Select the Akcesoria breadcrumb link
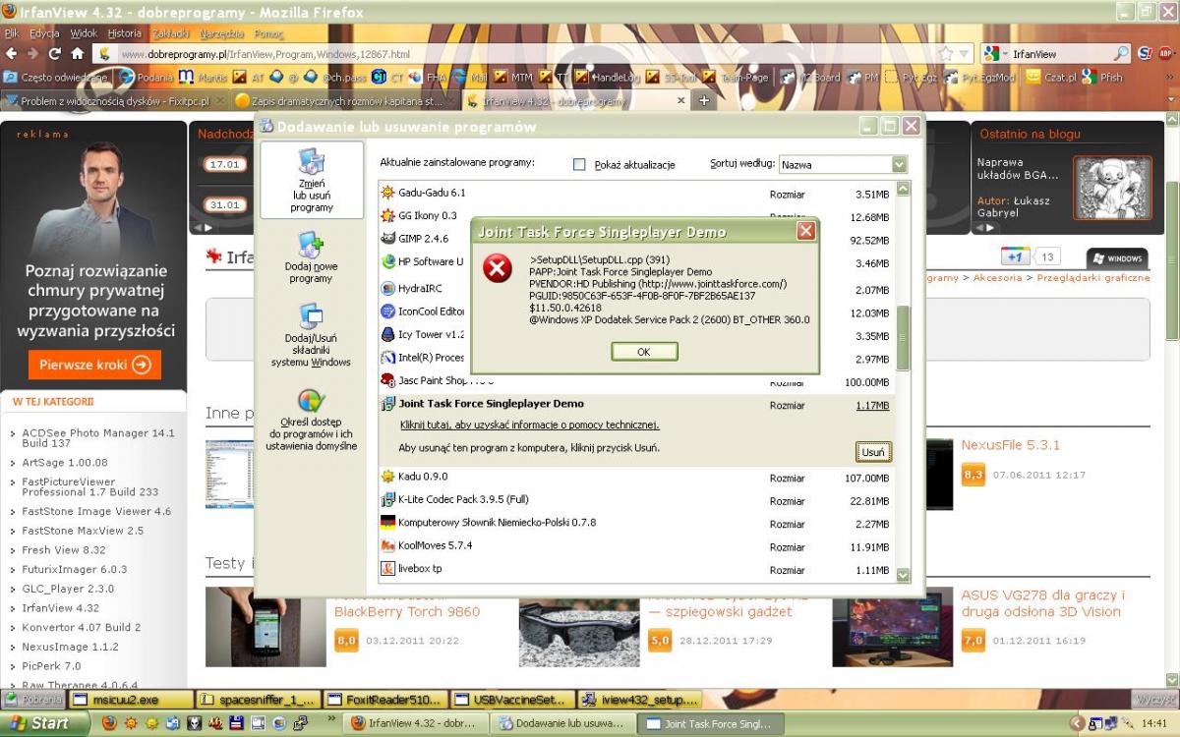This screenshot has width=1180, height=737. point(997,278)
